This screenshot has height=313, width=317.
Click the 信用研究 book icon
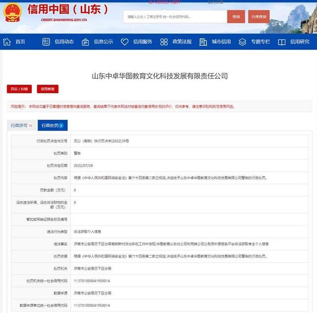(281, 42)
